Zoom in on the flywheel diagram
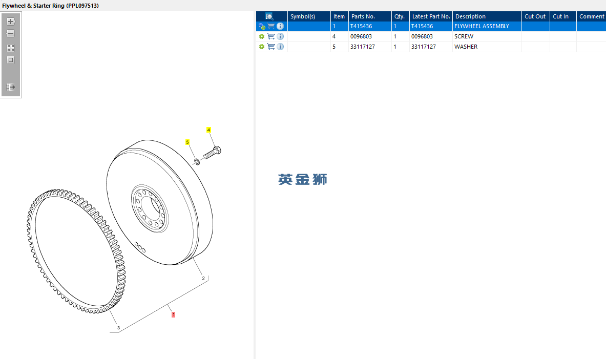Image resolution: width=606 pixels, height=359 pixels. 11,22
